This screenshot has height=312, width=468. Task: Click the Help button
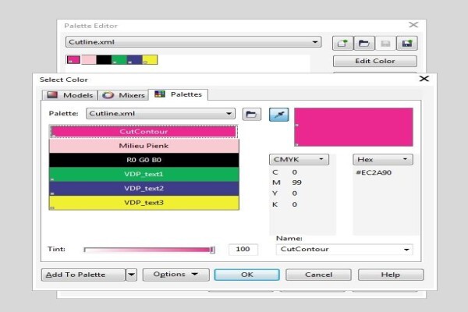point(391,275)
